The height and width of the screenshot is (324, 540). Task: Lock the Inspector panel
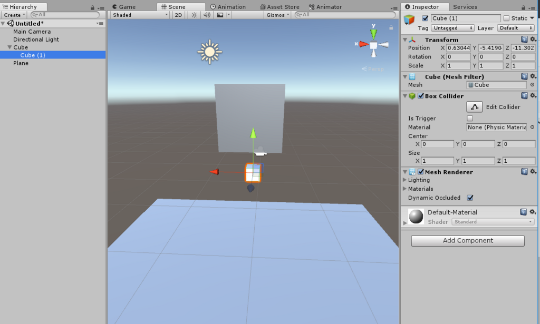tap(524, 7)
